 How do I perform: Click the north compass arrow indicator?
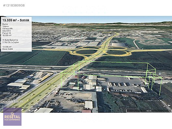(167, 106)
